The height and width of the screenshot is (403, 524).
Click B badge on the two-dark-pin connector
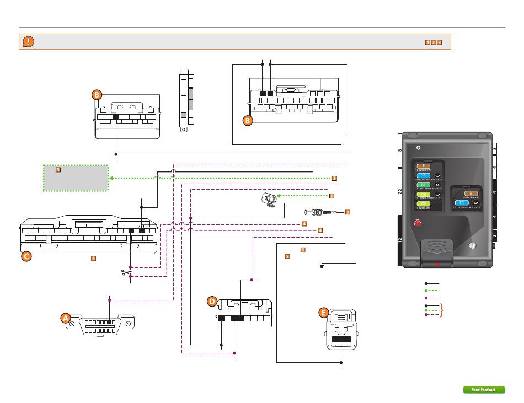point(247,121)
